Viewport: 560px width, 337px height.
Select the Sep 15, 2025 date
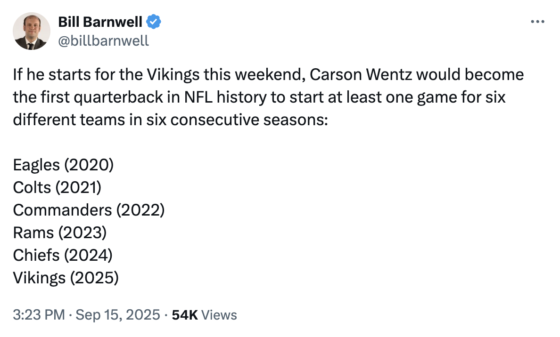click(118, 315)
